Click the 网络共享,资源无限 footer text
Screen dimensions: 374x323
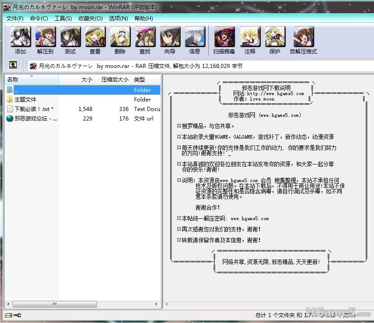[x=271, y=262]
